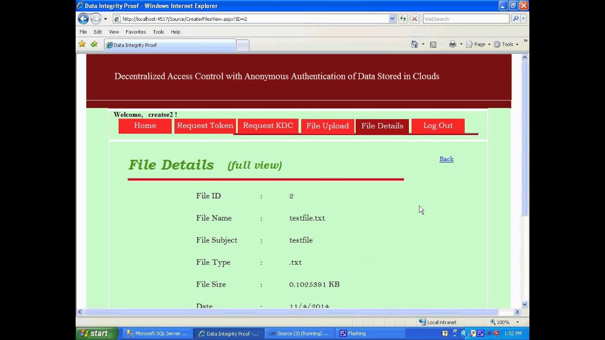Select the File Details nav button
Viewport: 605px width, 340px height.
(382, 126)
